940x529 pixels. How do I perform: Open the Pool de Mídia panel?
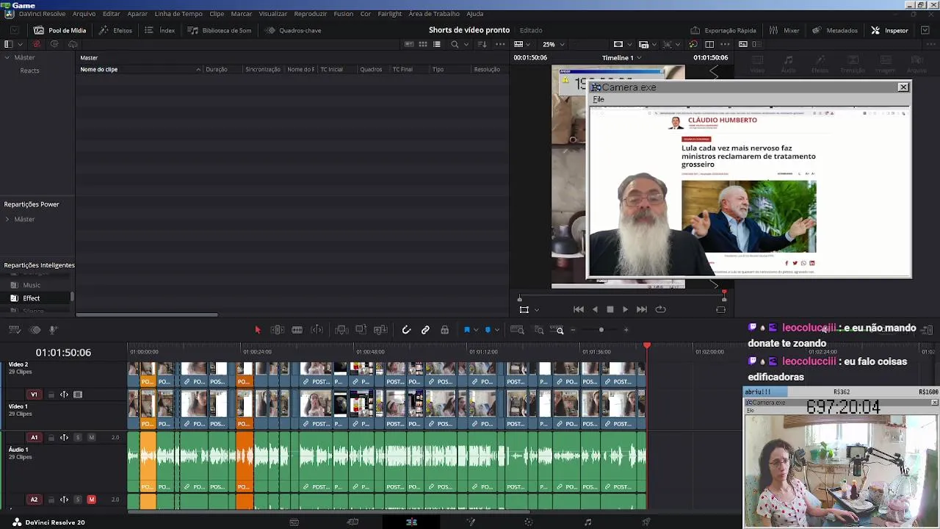(60, 30)
